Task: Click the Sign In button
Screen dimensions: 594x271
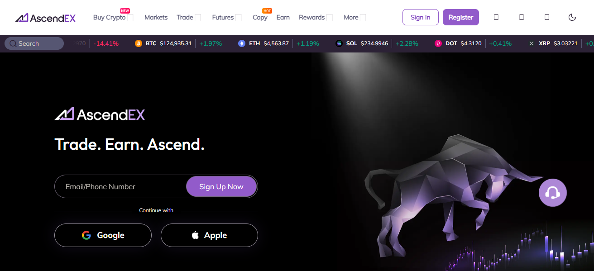Action: click(x=421, y=17)
